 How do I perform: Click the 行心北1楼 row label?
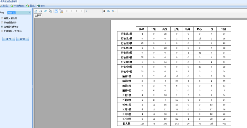point(127,34)
